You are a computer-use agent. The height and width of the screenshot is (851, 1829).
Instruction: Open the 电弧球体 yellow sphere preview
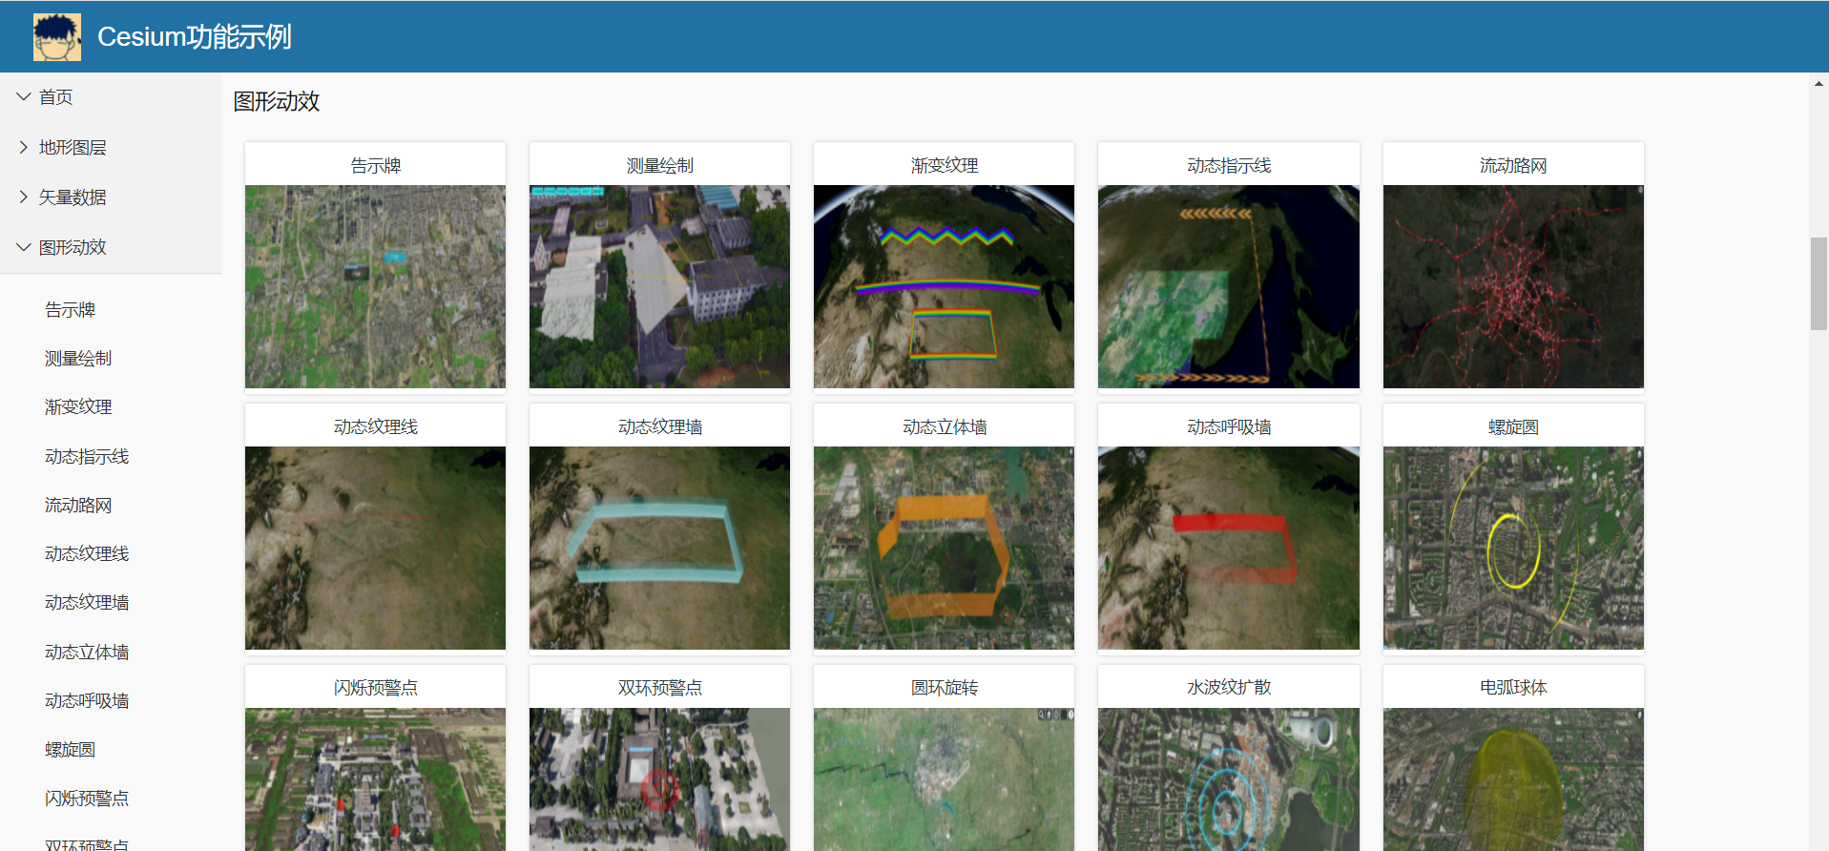tap(1513, 778)
